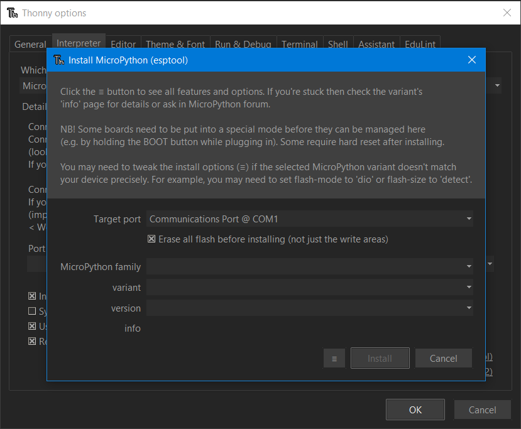Click the 'Thonny options' title text
The image size is (521, 429).
coord(54,13)
